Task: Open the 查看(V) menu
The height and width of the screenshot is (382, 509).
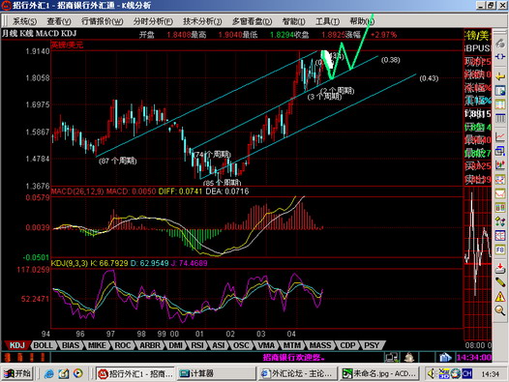Action: point(59,21)
